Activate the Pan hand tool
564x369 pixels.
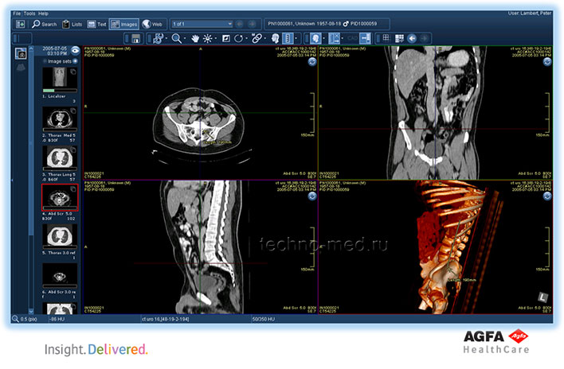[x=194, y=38]
